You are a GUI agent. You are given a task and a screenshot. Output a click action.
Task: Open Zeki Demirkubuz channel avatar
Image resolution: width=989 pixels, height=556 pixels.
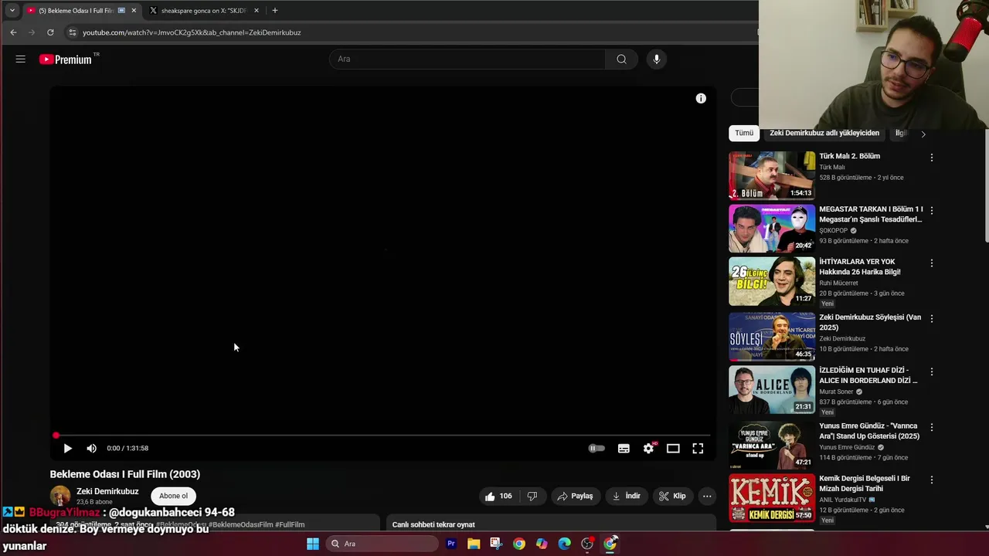[60, 496]
